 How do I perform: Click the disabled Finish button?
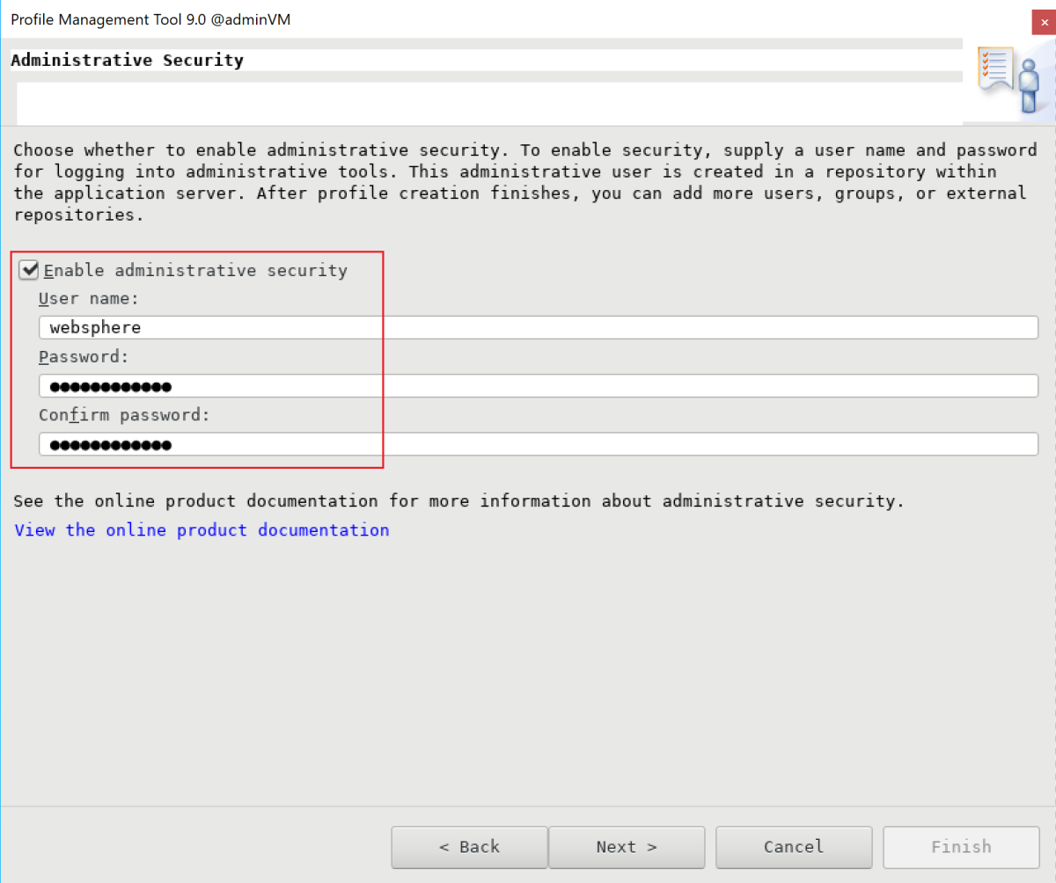click(x=960, y=847)
